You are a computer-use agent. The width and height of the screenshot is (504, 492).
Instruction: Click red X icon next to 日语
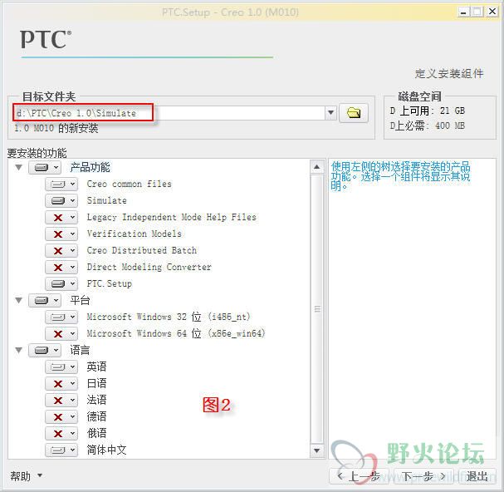click(58, 384)
